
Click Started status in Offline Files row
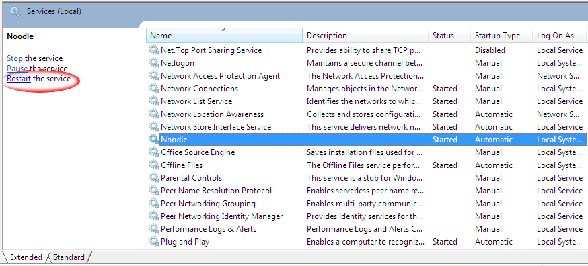pyautogui.click(x=445, y=165)
